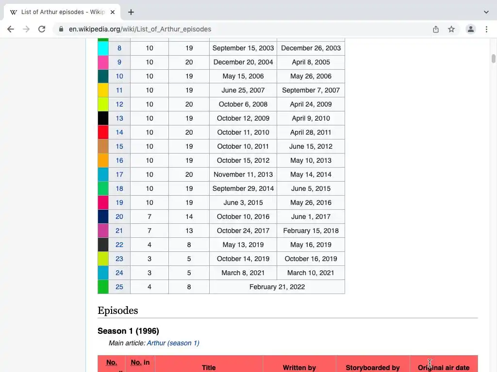
Task: Open the season 17 link
Action: (119, 174)
